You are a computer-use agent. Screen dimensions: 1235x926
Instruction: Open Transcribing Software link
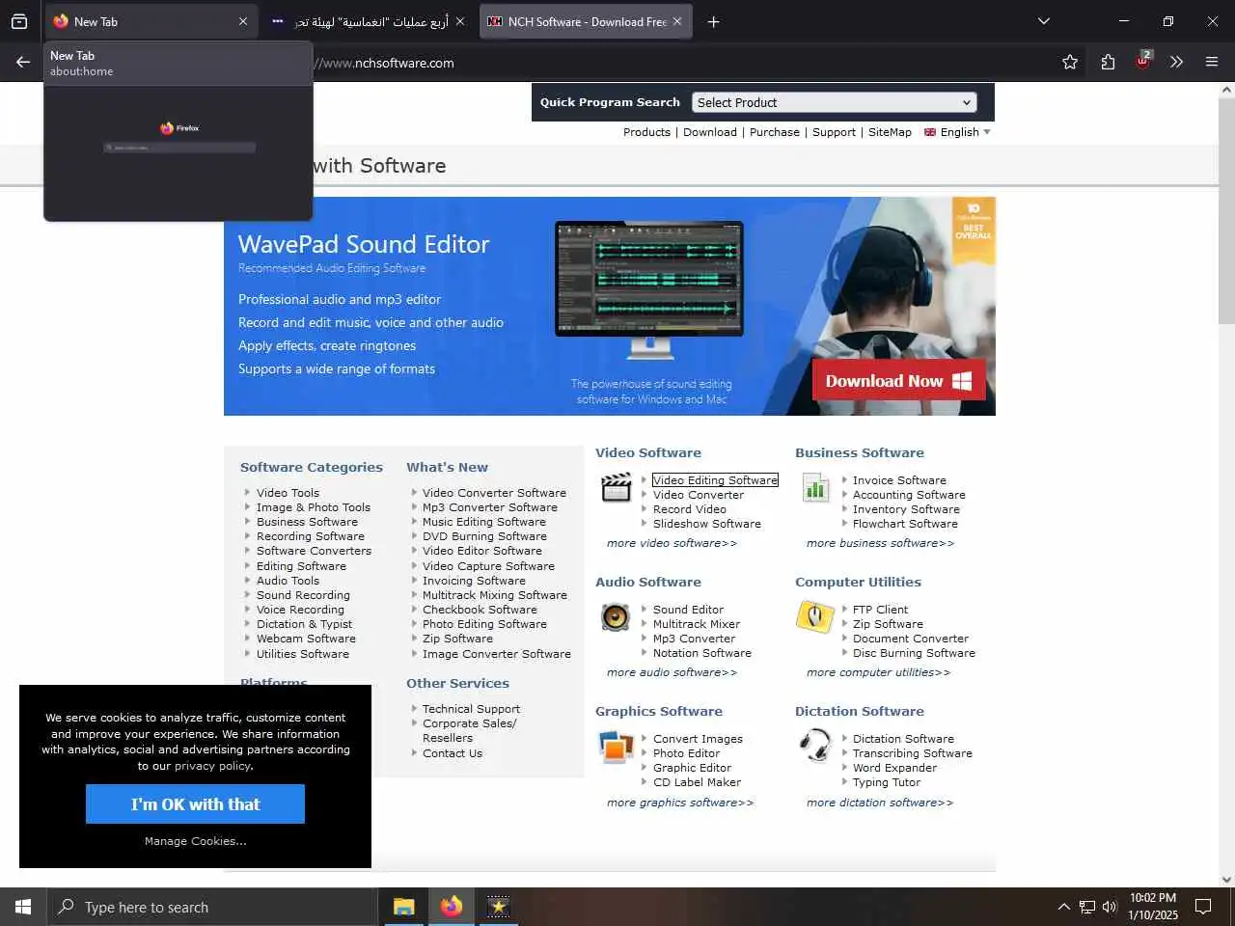click(912, 753)
